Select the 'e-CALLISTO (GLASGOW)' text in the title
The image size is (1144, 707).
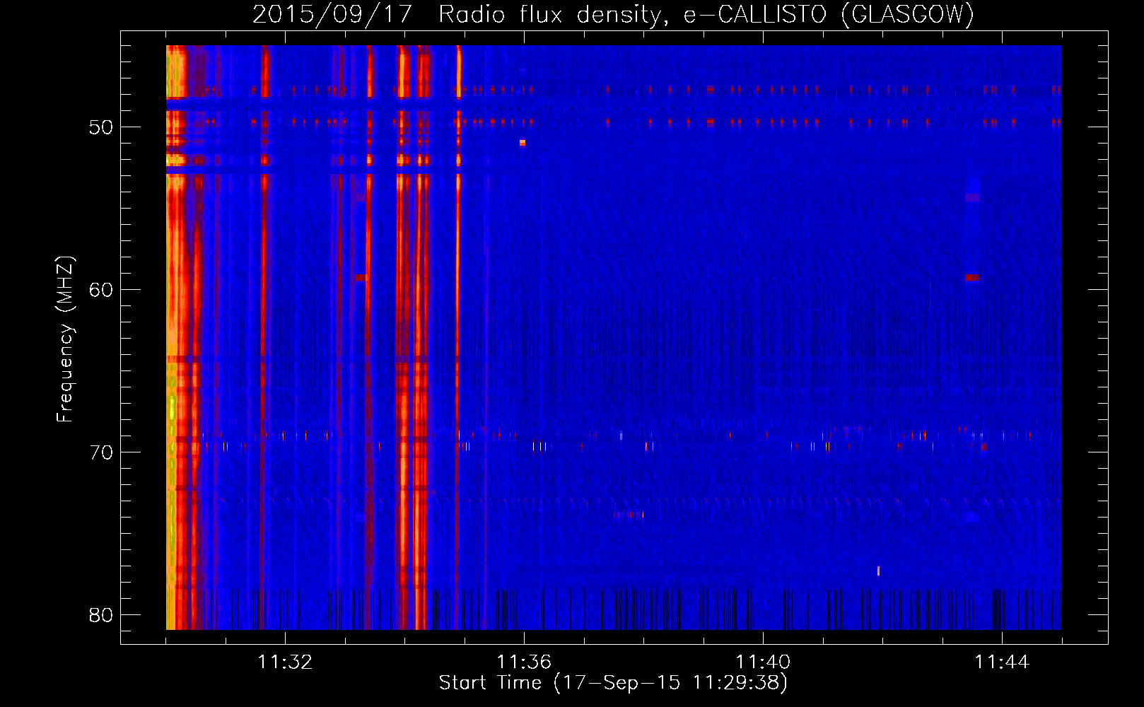click(829, 14)
